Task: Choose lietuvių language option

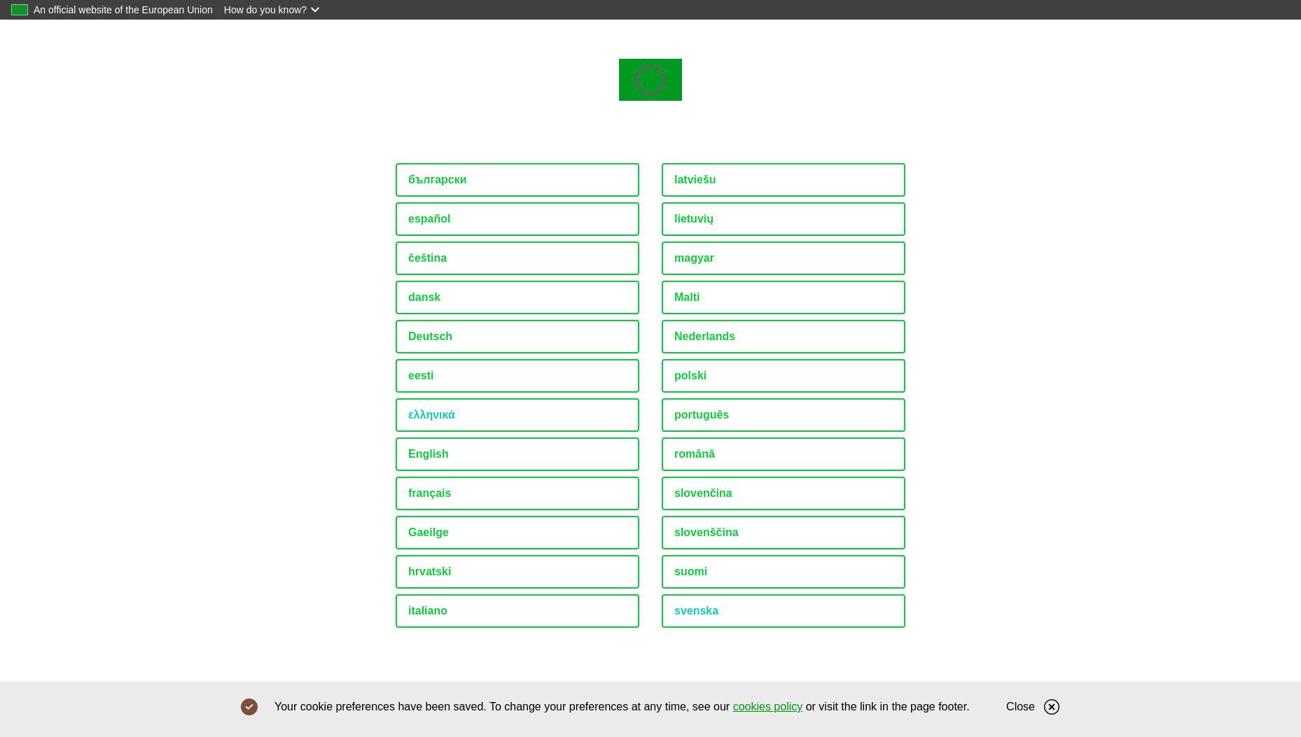Action: point(784,219)
